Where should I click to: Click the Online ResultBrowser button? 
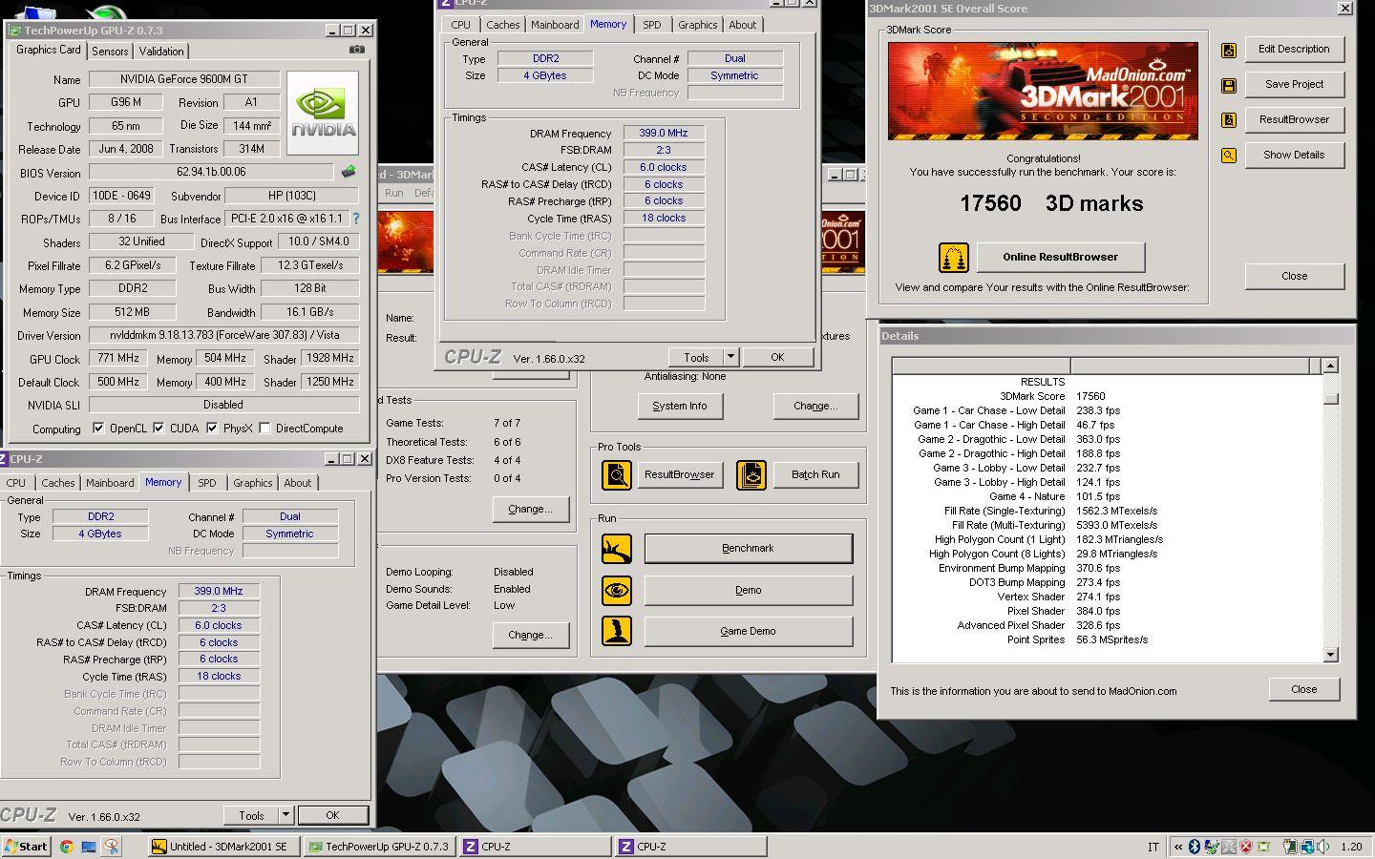coord(1060,257)
